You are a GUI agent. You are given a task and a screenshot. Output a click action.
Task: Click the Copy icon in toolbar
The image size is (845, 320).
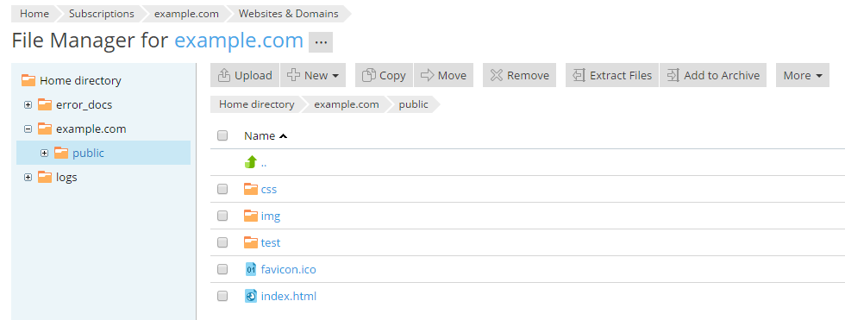coord(369,75)
